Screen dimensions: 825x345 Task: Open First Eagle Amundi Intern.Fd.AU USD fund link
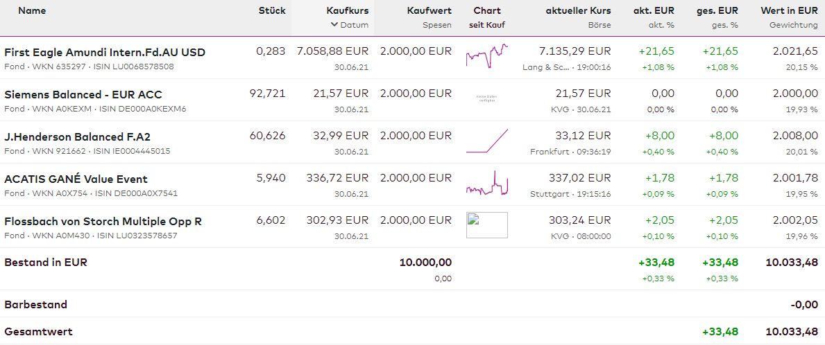(105, 52)
